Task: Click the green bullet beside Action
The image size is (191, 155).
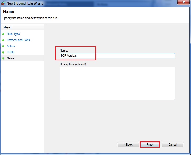Action: coord(3,46)
